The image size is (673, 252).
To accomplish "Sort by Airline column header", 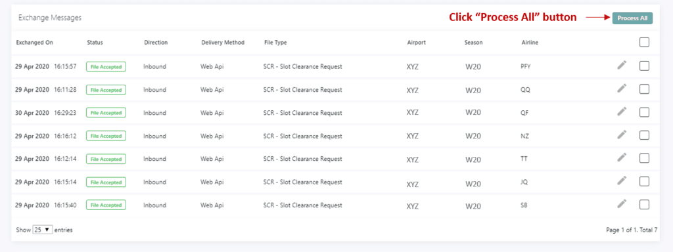I will [530, 43].
